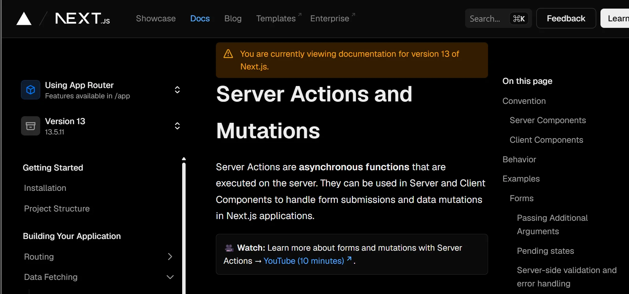Image resolution: width=629 pixels, height=294 pixels.
Task: Jump to the Convention section
Action: [x=524, y=101]
